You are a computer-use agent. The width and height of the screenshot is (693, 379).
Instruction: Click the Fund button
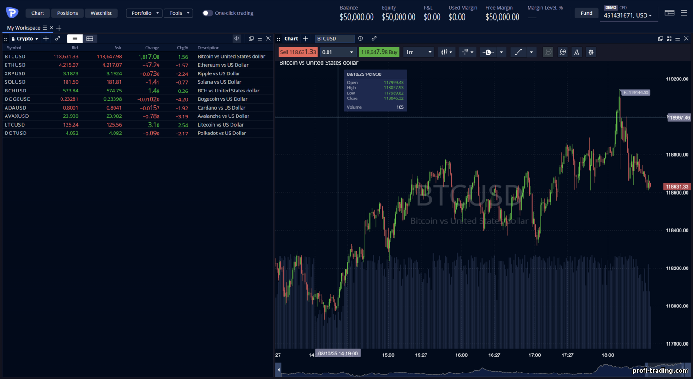click(586, 13)
